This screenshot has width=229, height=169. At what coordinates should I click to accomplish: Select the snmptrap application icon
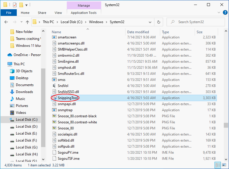(54, 110)
